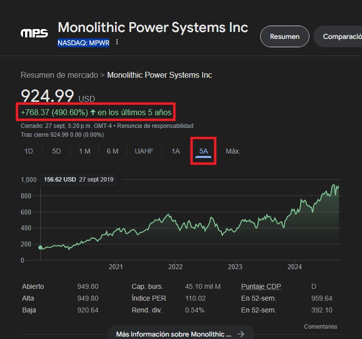This screenshot has height=339, width=362.
Task: Choose the 6 M chart range
Action: tap(113, 151)
